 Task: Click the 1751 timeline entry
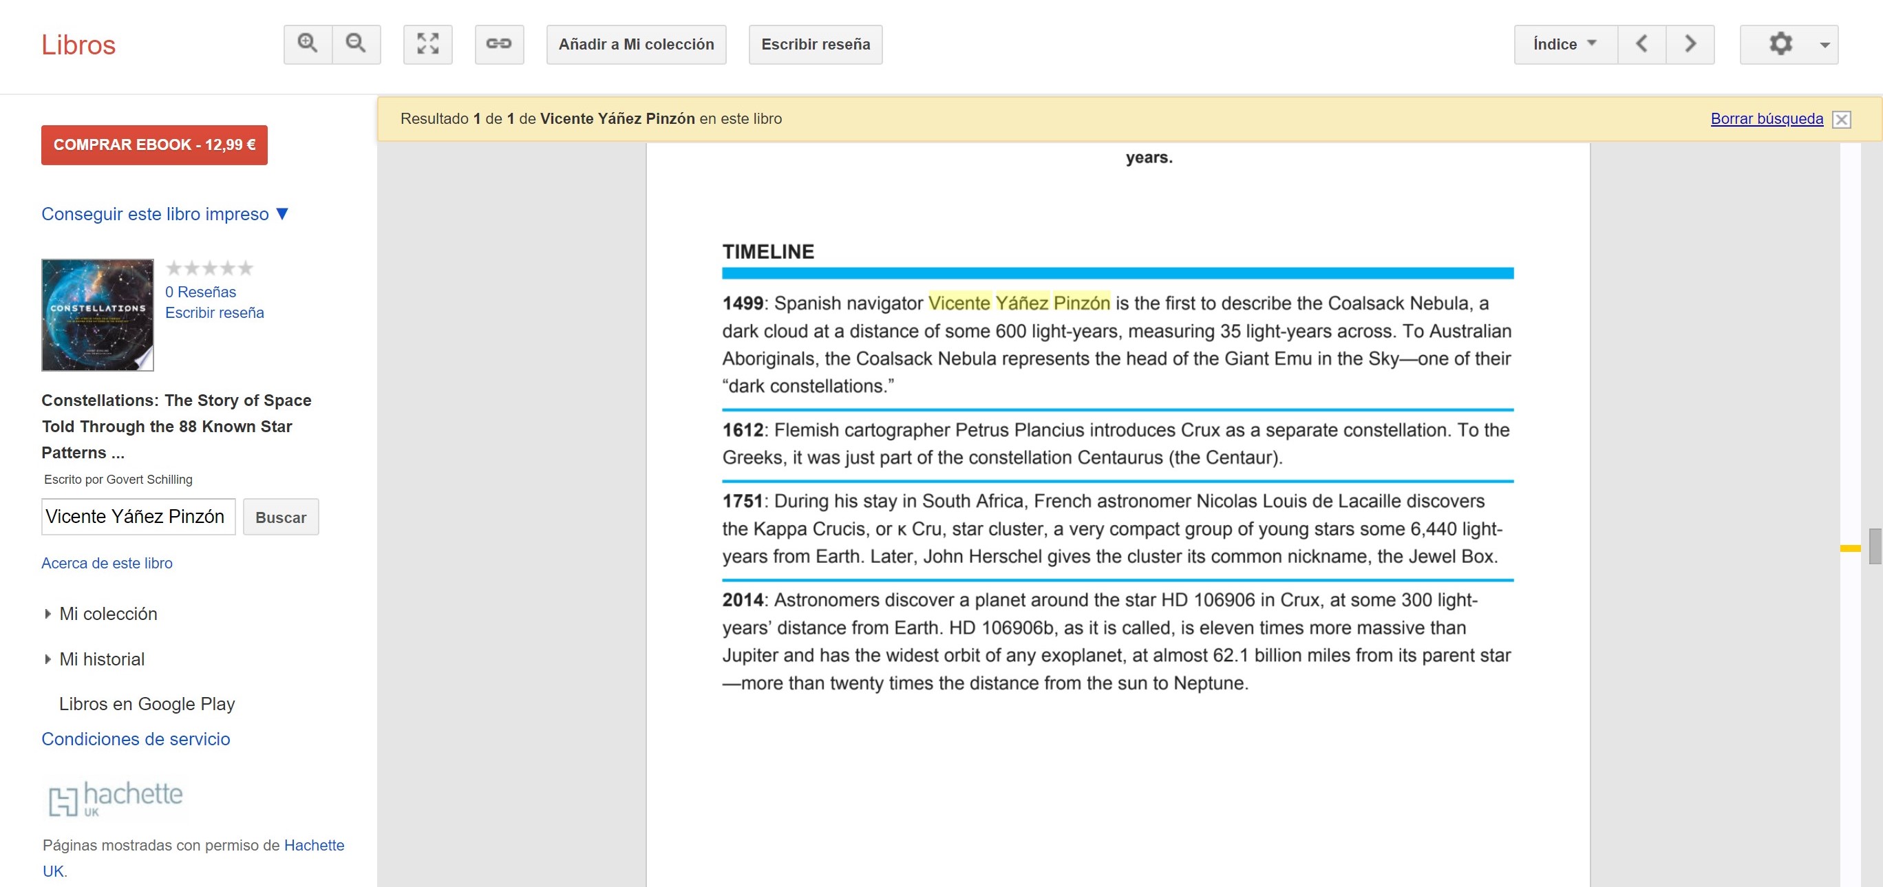(x=1117, y=528)
